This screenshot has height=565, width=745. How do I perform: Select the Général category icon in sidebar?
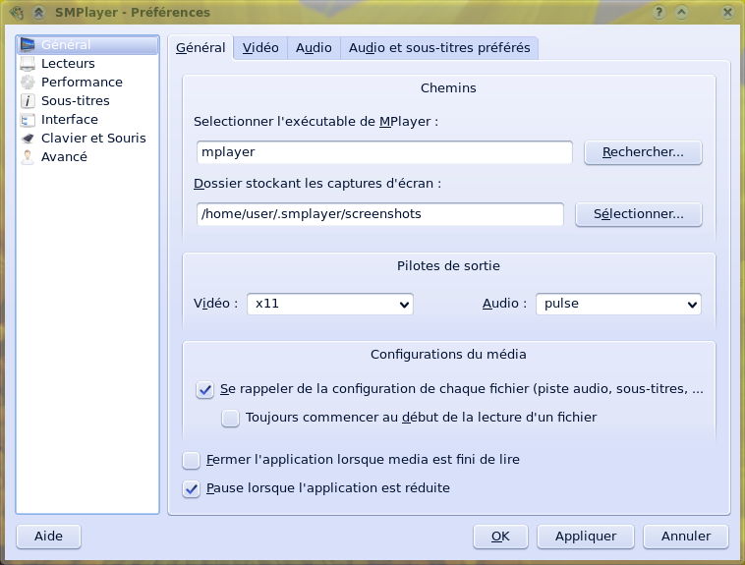point(28,45)
